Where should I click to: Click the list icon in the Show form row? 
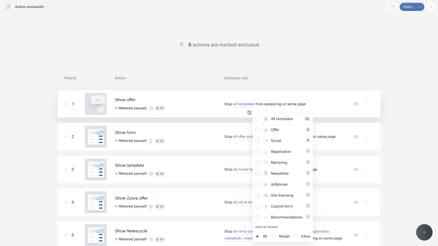(x=356, y=137)
